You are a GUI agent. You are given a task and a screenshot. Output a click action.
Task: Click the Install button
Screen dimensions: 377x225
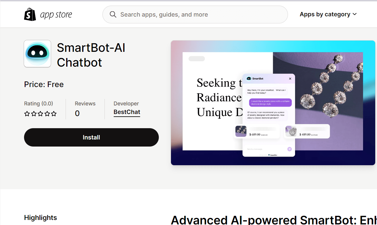pyautogui.click(x=91, y=137)
